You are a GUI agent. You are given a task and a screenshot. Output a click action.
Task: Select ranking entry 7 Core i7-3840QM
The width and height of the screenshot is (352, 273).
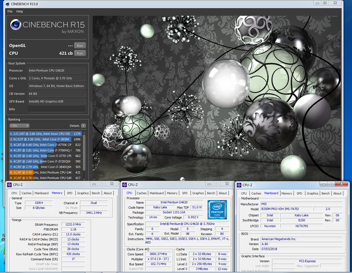coord(45,167)
